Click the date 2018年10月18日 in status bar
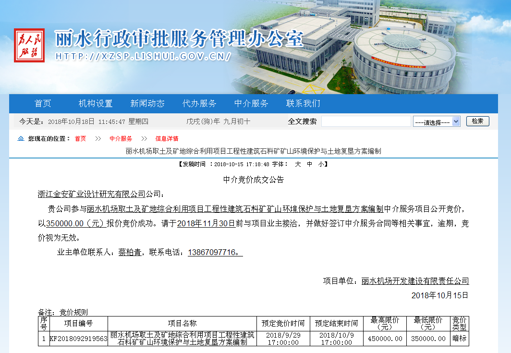Image resolution: width=511 pixels, height=353 pixels. (72, 122)
